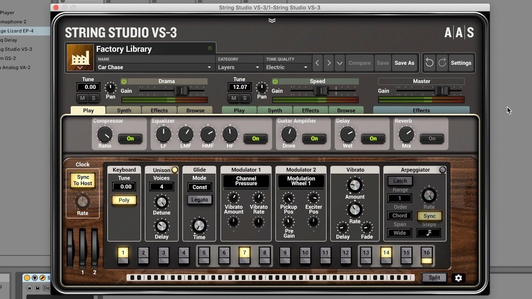The width and height of the screenshot is (532, 299).
Task: Click the Arpeggiator Steps note icon
Action: 429,233
